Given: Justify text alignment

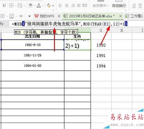Looking at the screenshot, I should [79, 6].
